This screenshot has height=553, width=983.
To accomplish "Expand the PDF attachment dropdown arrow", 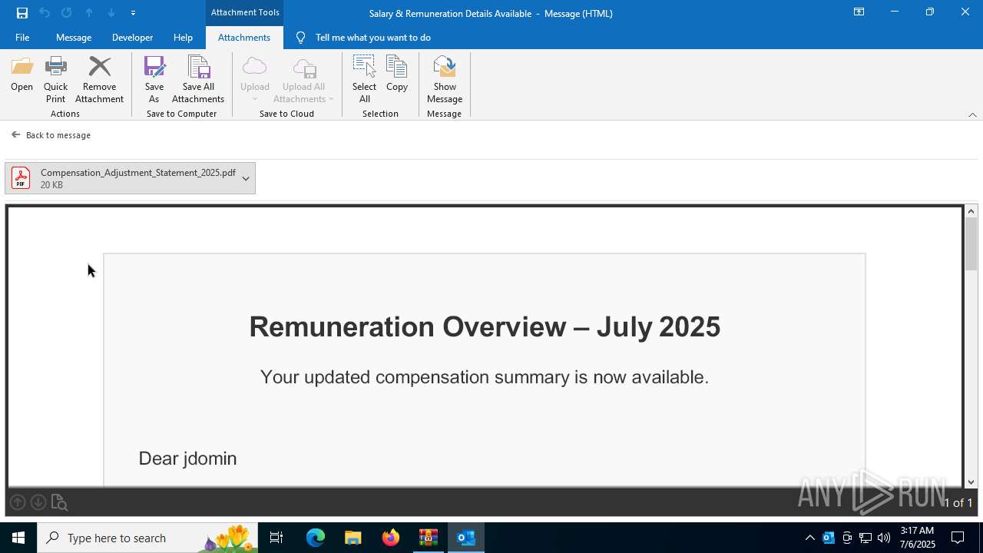I will pos(246,178).
